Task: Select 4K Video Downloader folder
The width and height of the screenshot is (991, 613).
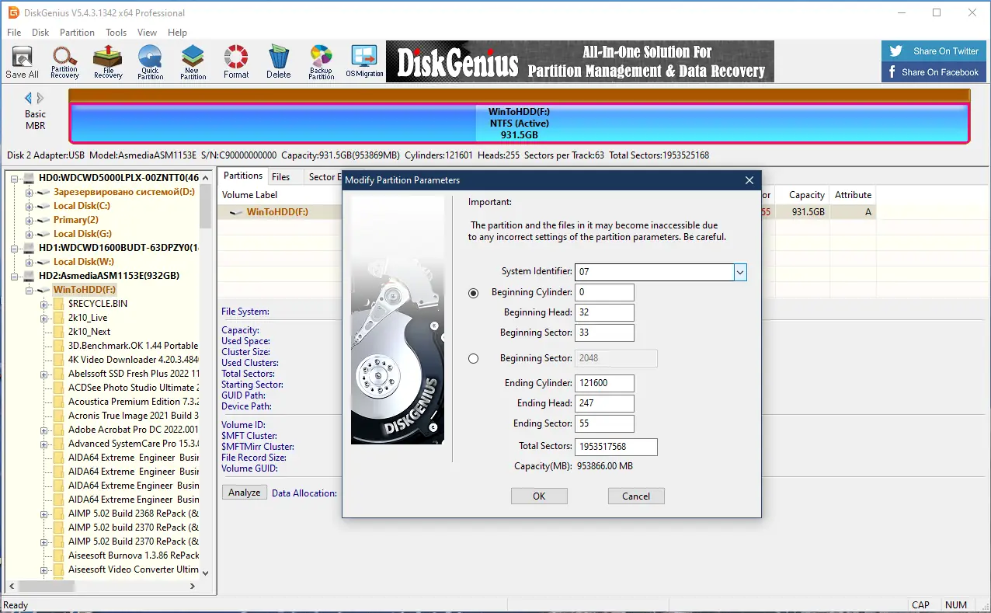Action: point(134,360)
